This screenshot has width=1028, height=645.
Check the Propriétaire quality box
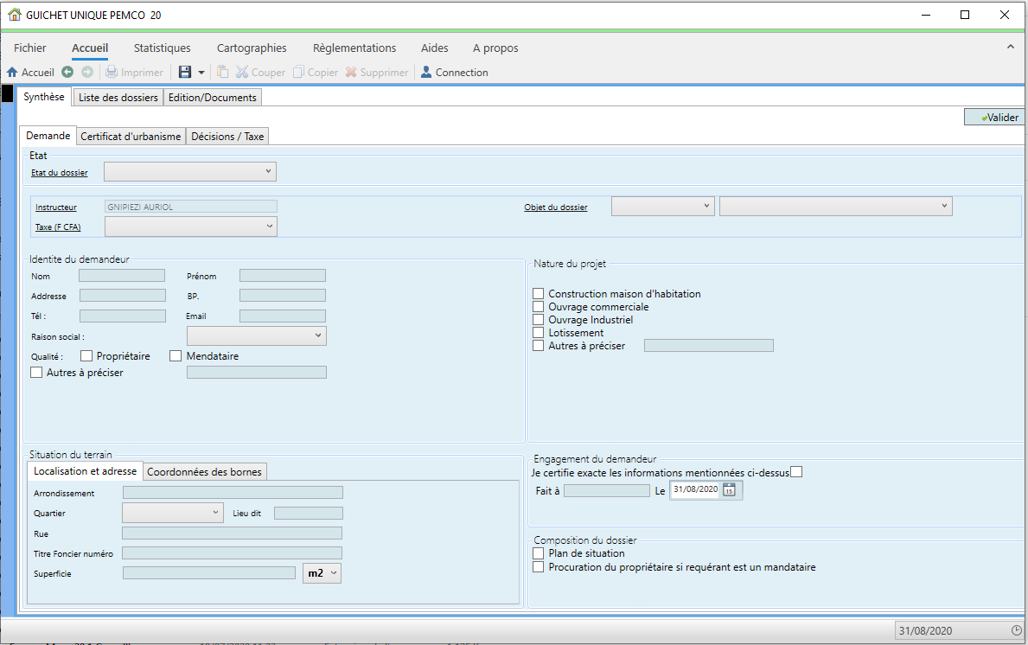(86, 356)
